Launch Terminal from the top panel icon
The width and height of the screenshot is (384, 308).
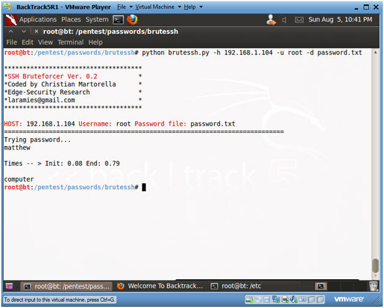(x=118, y=20)
